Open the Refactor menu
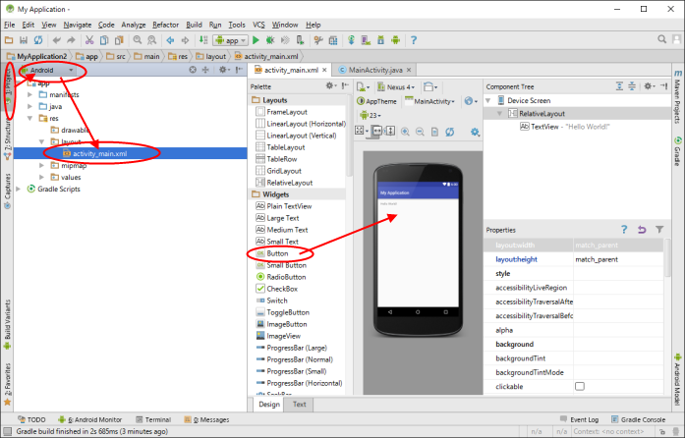This screenshot has width=685, height=438. tap(165, 25)
